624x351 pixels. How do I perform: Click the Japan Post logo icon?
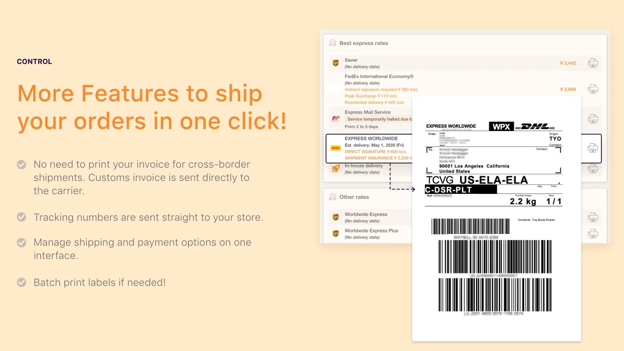click(x=335, y=119)
